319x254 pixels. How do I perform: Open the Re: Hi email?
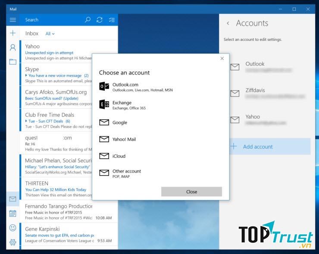pyautogui.click(x=56, y=143)
